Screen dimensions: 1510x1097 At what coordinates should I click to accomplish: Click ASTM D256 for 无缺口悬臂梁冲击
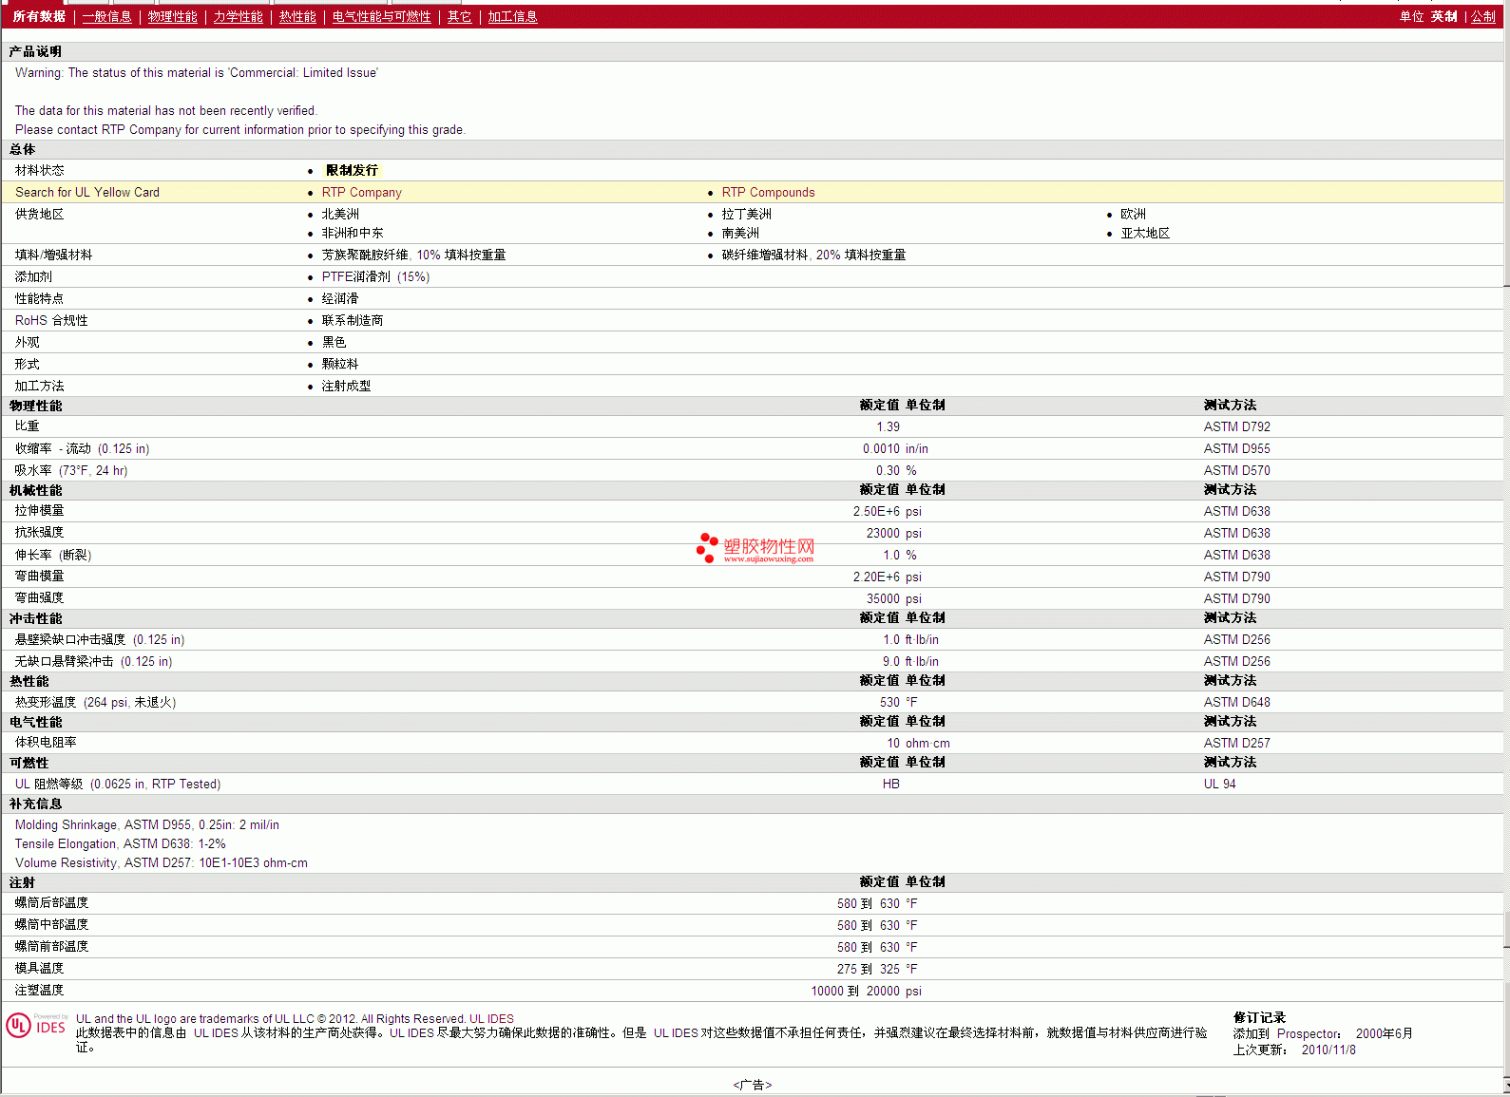pos(1237,662)
